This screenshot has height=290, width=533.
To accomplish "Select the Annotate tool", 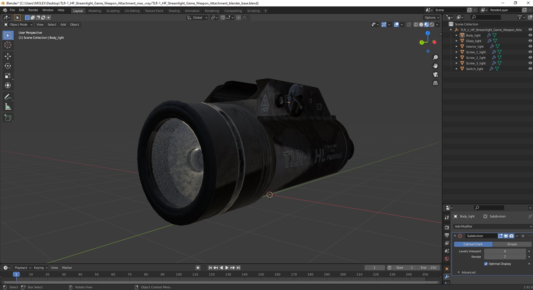I will (x=8, y=97).
